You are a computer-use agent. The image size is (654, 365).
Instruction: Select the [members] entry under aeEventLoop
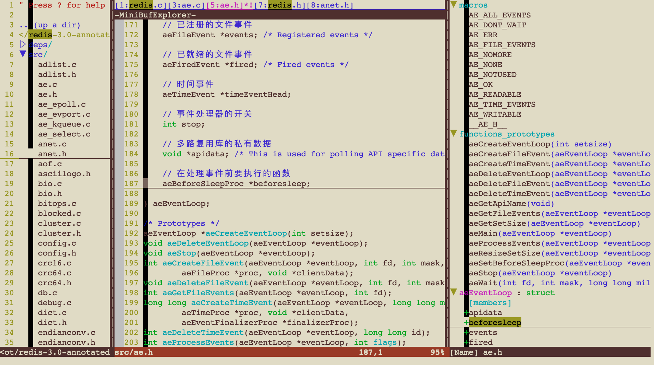point(490,303)
